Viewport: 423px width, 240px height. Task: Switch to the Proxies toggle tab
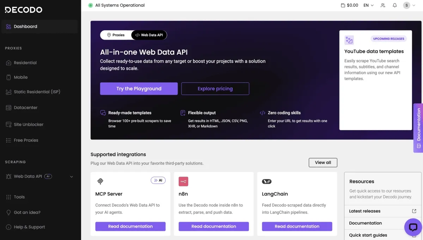point(116,35)
